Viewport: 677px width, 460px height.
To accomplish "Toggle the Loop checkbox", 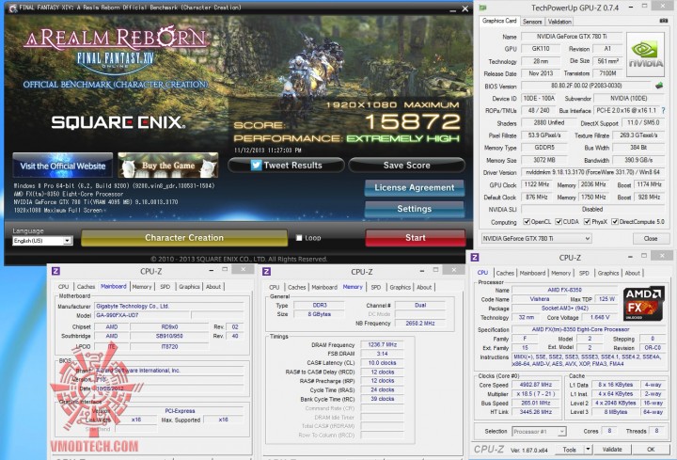I will 299,238.
